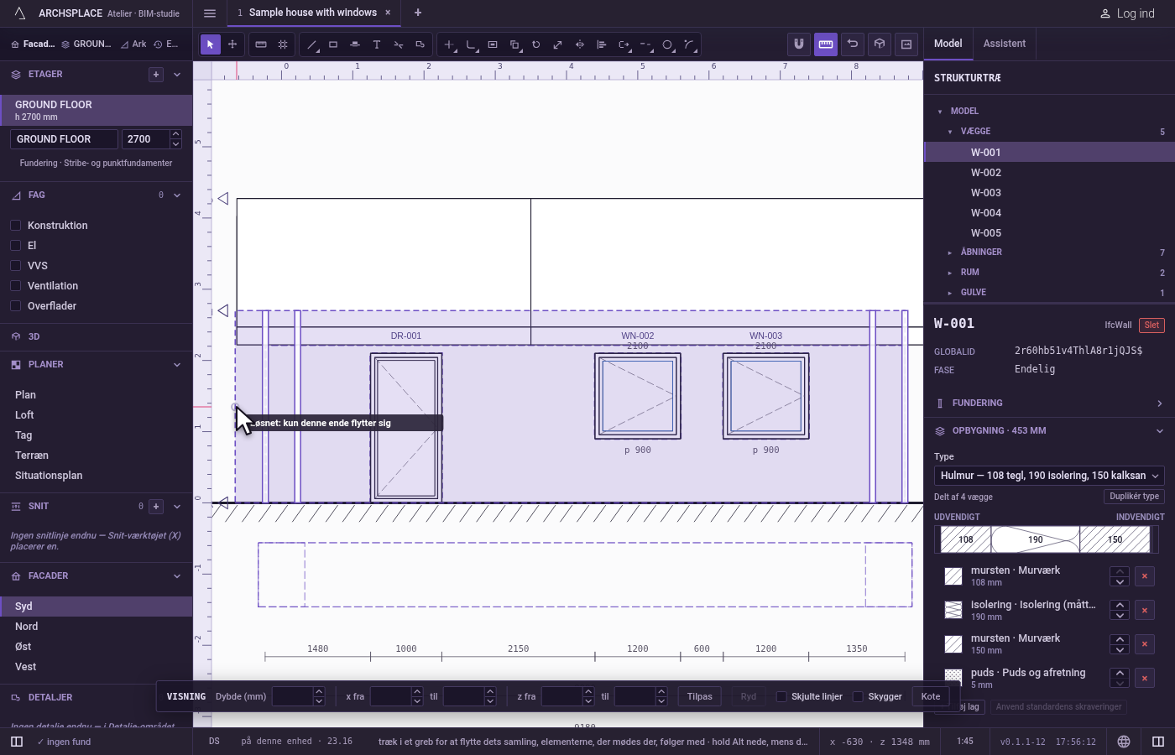Expand the RUM tree node
The image size is (1175, 755).
(950, 273)
